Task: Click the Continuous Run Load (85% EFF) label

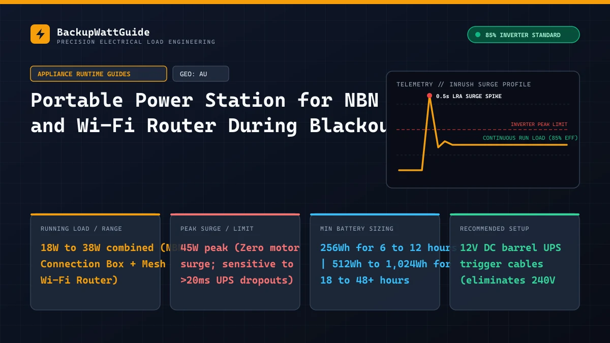Action: coord(530,138)
